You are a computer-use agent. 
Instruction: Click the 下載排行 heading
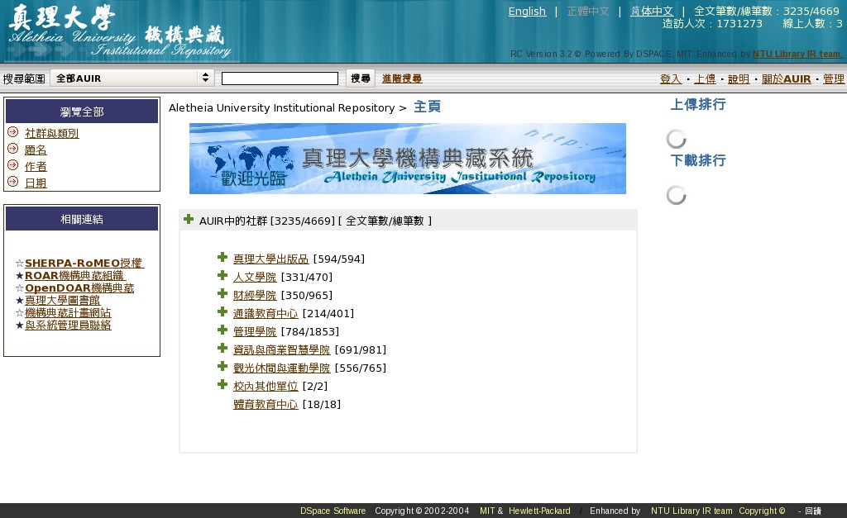point(698,160)
